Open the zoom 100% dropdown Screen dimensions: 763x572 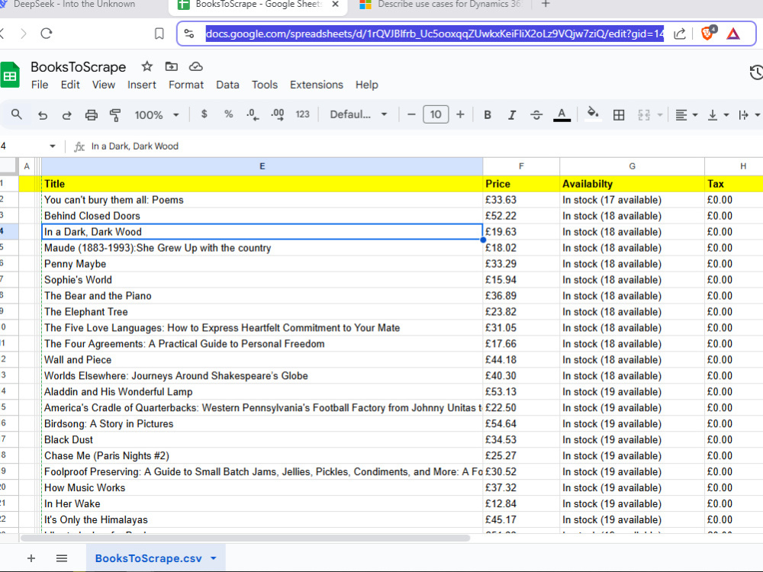(x=156, y=115)
